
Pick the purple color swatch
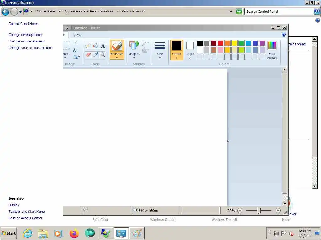(262, 43)
